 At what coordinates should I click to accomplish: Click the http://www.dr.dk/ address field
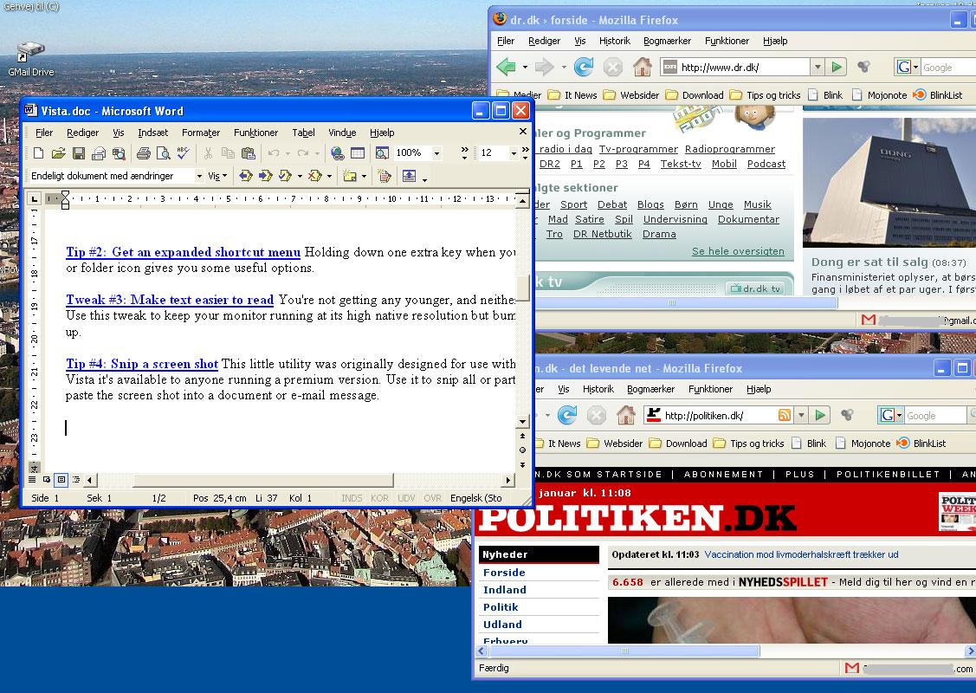tap(736, 67)
